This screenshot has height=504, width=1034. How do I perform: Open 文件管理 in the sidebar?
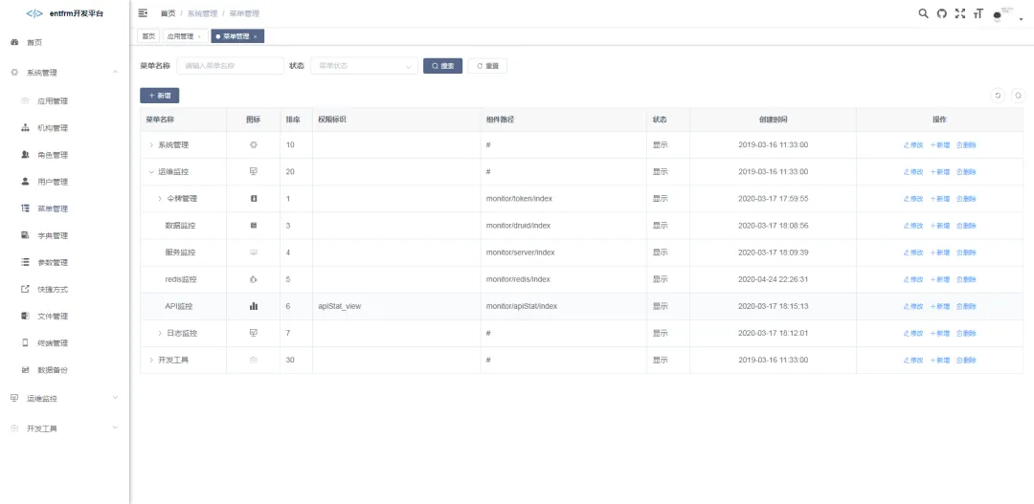click(64, 317)
